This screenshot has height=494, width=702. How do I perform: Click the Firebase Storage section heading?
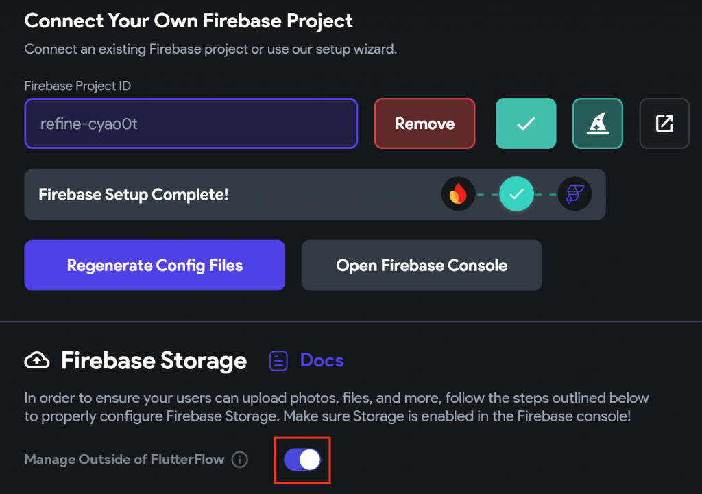coord(154,360)
